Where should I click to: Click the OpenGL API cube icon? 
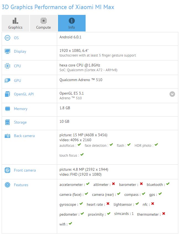point(7,94)
